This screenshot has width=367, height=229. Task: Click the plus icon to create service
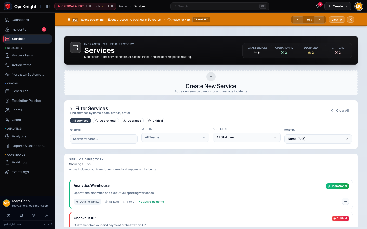pyautogui.click(x=211, y=77)
